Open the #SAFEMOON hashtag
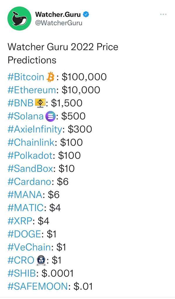The width and height of the screenshot is (175, 299). tap(38, 287)
